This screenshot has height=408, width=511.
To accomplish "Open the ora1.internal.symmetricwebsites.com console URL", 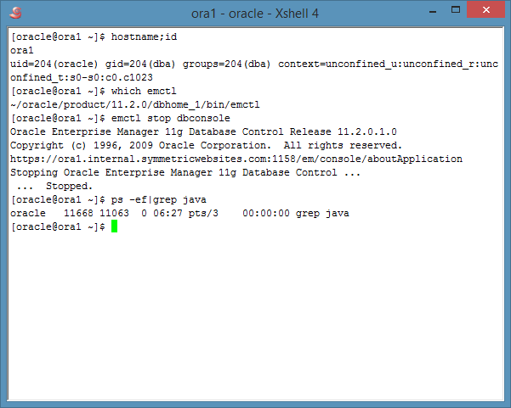I will [x=236, y=159].
